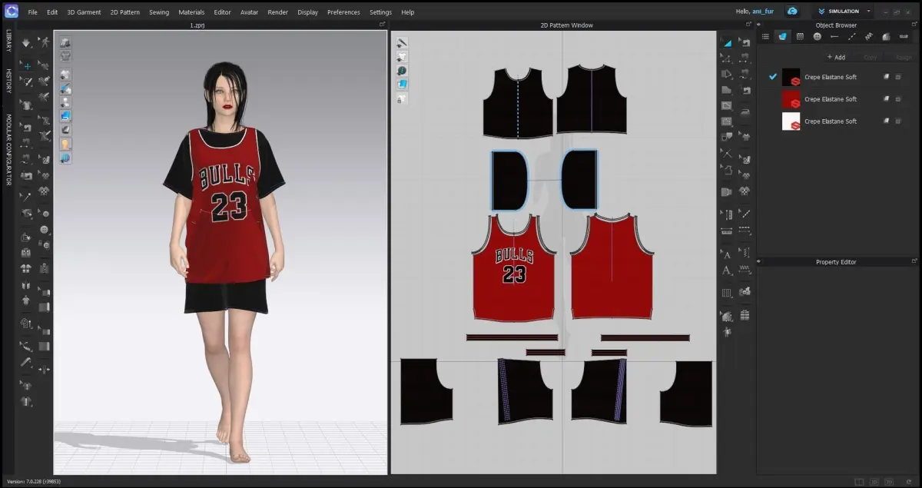Viewport: 922px width, 488px height.
Task: Click the Add fabric button
Action: (x=836, y=57)
